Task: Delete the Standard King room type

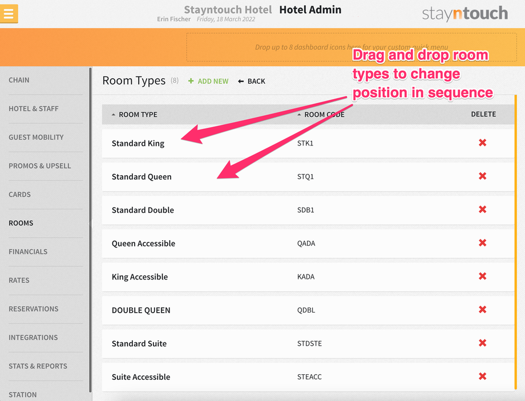Action: [482, 143]
